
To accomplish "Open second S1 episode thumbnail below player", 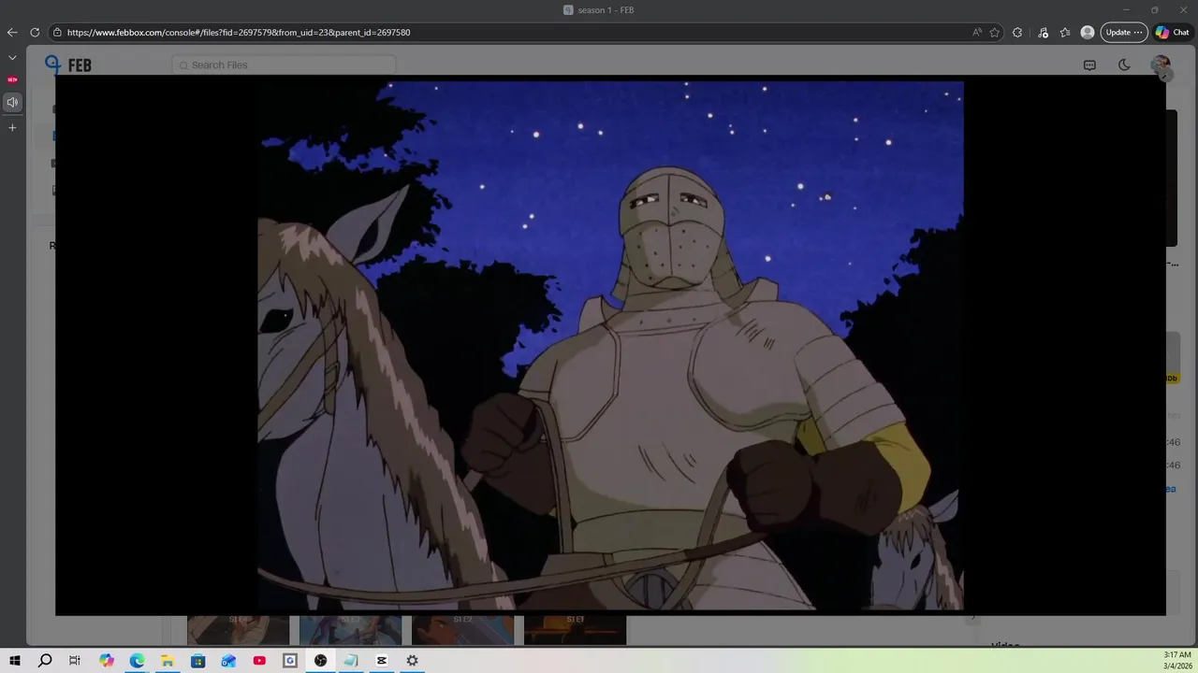I will (350, 630).
